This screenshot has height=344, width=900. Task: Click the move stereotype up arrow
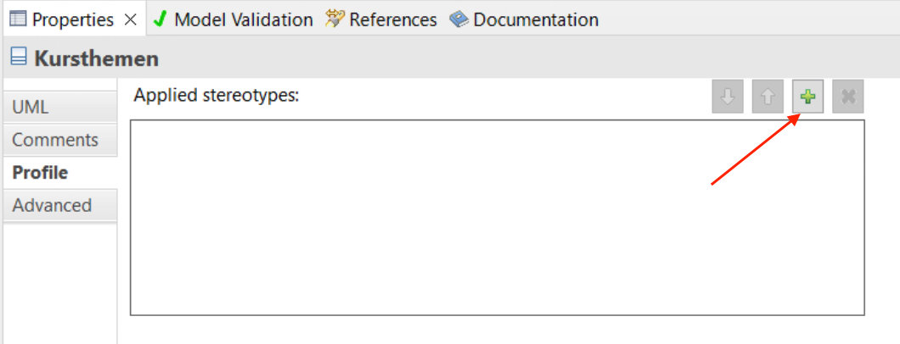pyautogui.click(x=768, y=97)
